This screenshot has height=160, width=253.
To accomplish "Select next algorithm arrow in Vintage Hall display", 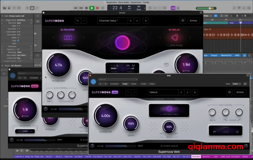I will [177, 109].
